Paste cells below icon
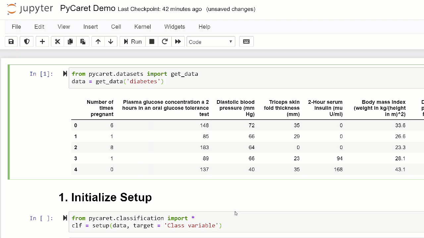The image size is (424, 238). pos(83,42)
